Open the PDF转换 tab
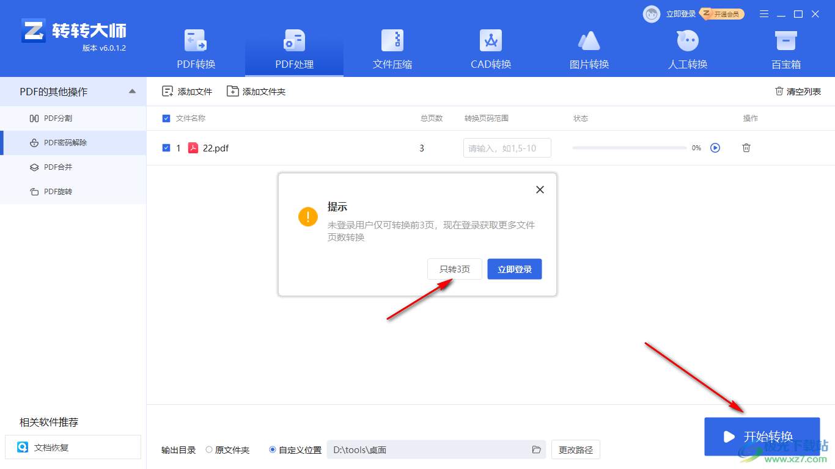Viewport: 835px width, 469px height. pyautogui.click(x=196, y=50)
